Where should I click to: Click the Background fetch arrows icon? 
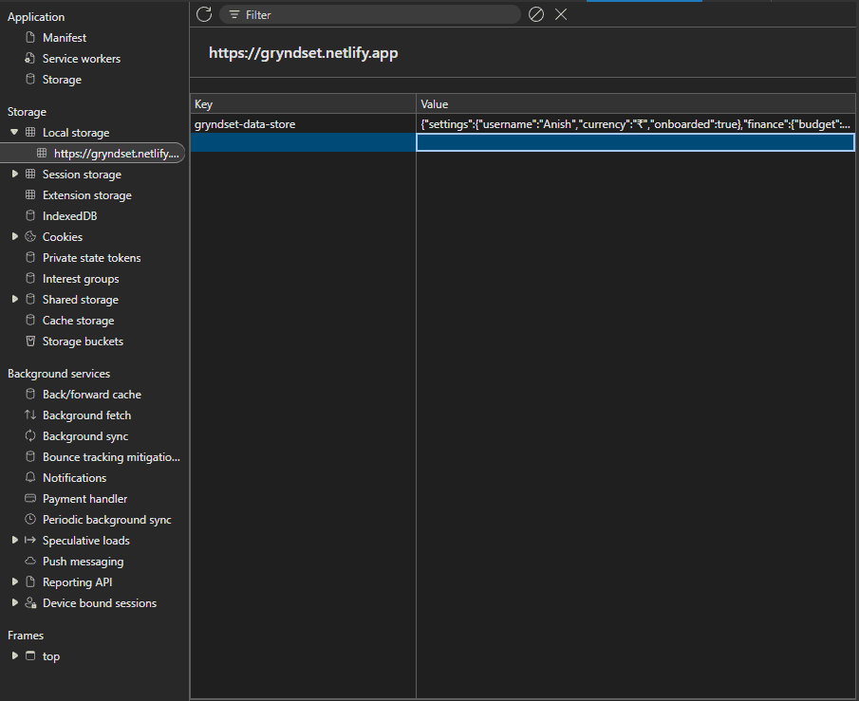point(30,415)
